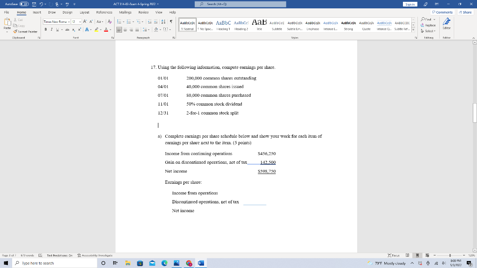Open the font name dropdown
Image resolution: width=477 pixels, height=268 pixels.
[x=69, y=21]
